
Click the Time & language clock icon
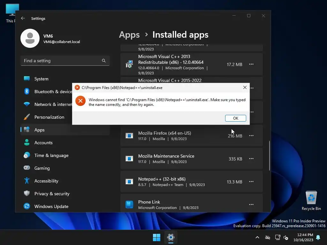(x=27, y=155)
